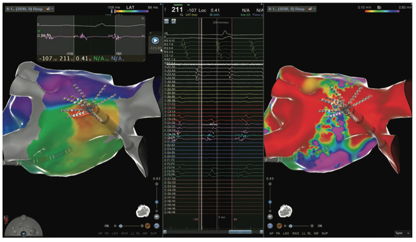
Task: Close the small playback panel
Action: [x=150, y=33]
